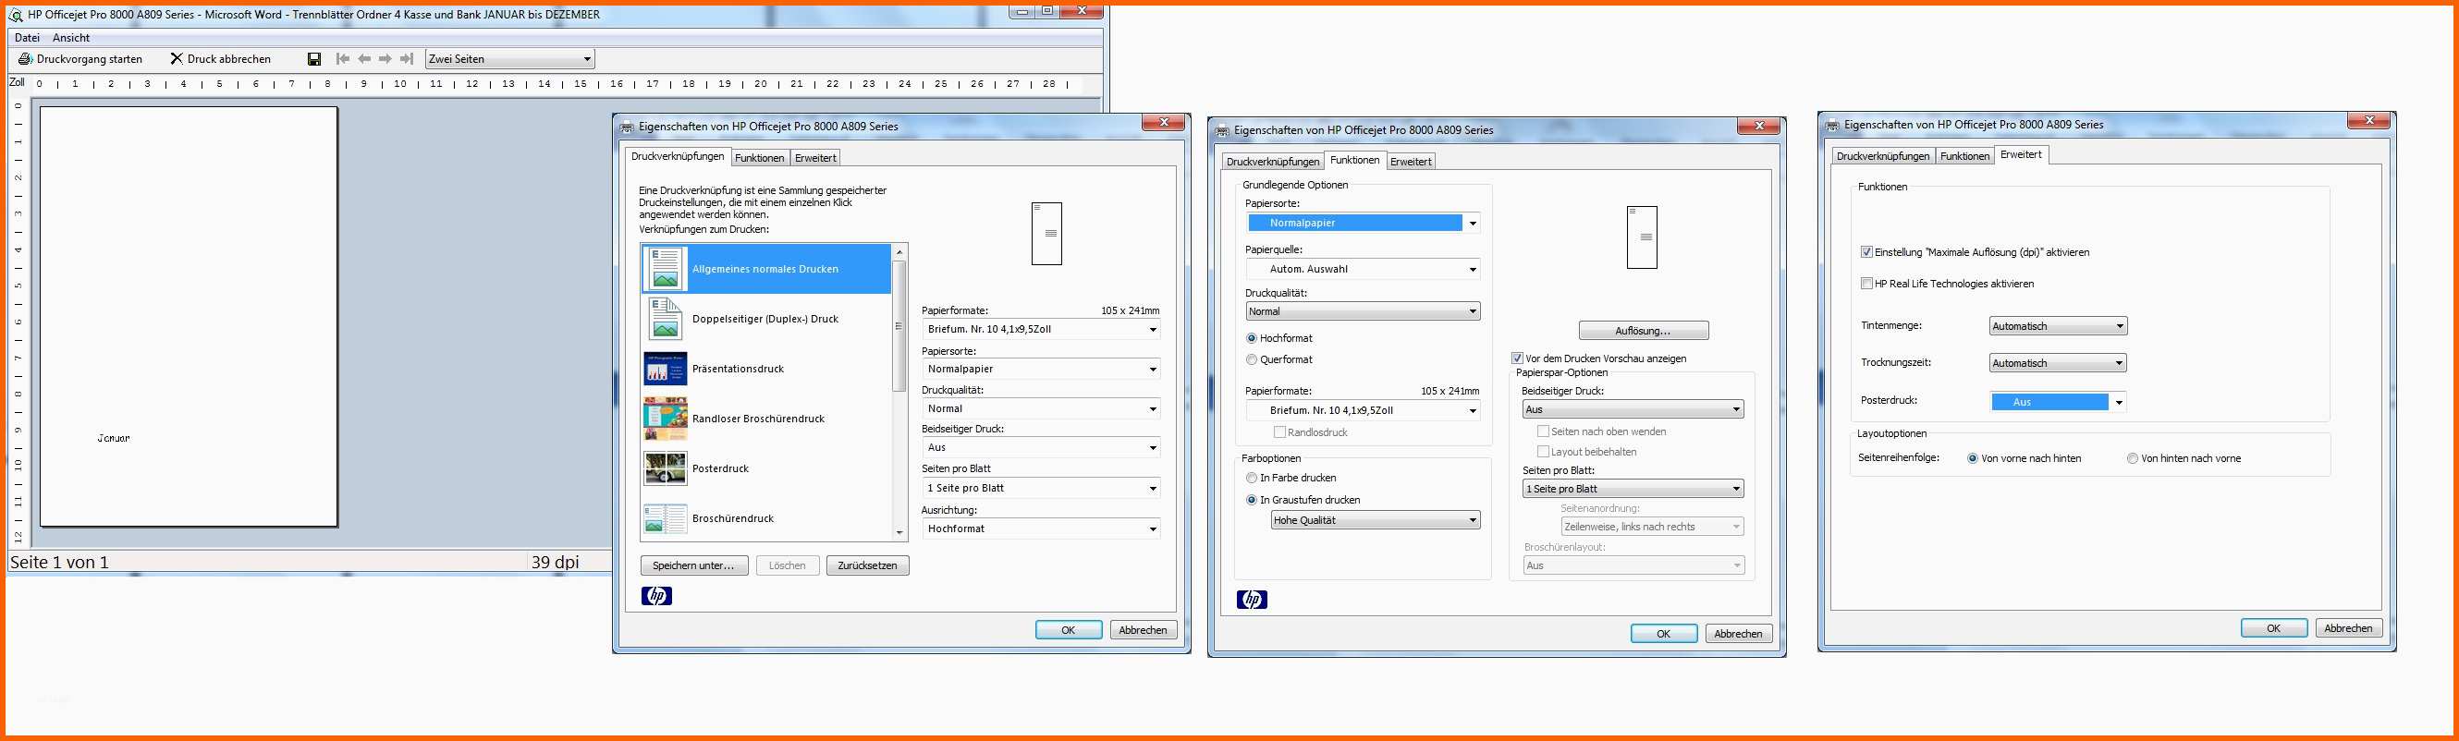Open the Hohe Qualität grayscale dropdown

click(1376, 521)
